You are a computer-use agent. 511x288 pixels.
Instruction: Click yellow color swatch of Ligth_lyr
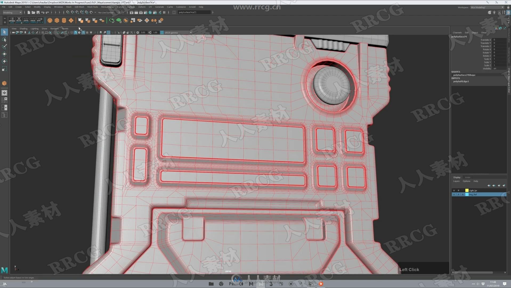click(x=467, y=190)
